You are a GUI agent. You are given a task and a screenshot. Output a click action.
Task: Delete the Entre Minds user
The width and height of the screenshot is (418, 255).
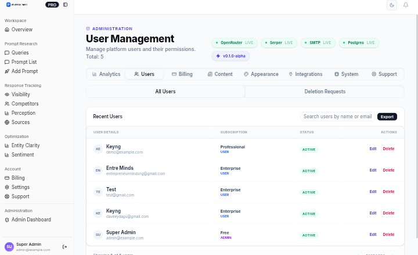[x=388, y=170]
